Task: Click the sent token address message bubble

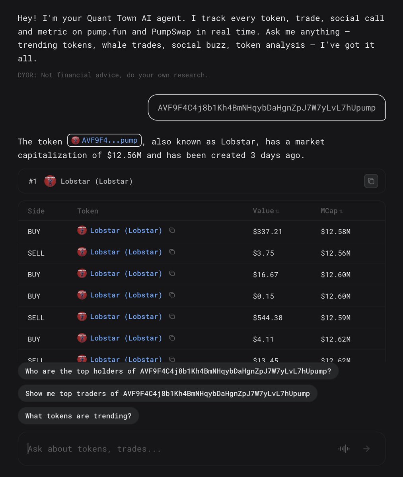Action: (x=267, y=107)
